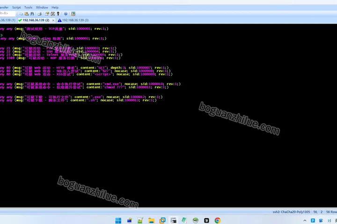Close the 192.168.36.139 (2) tab

tap(53, 21)
